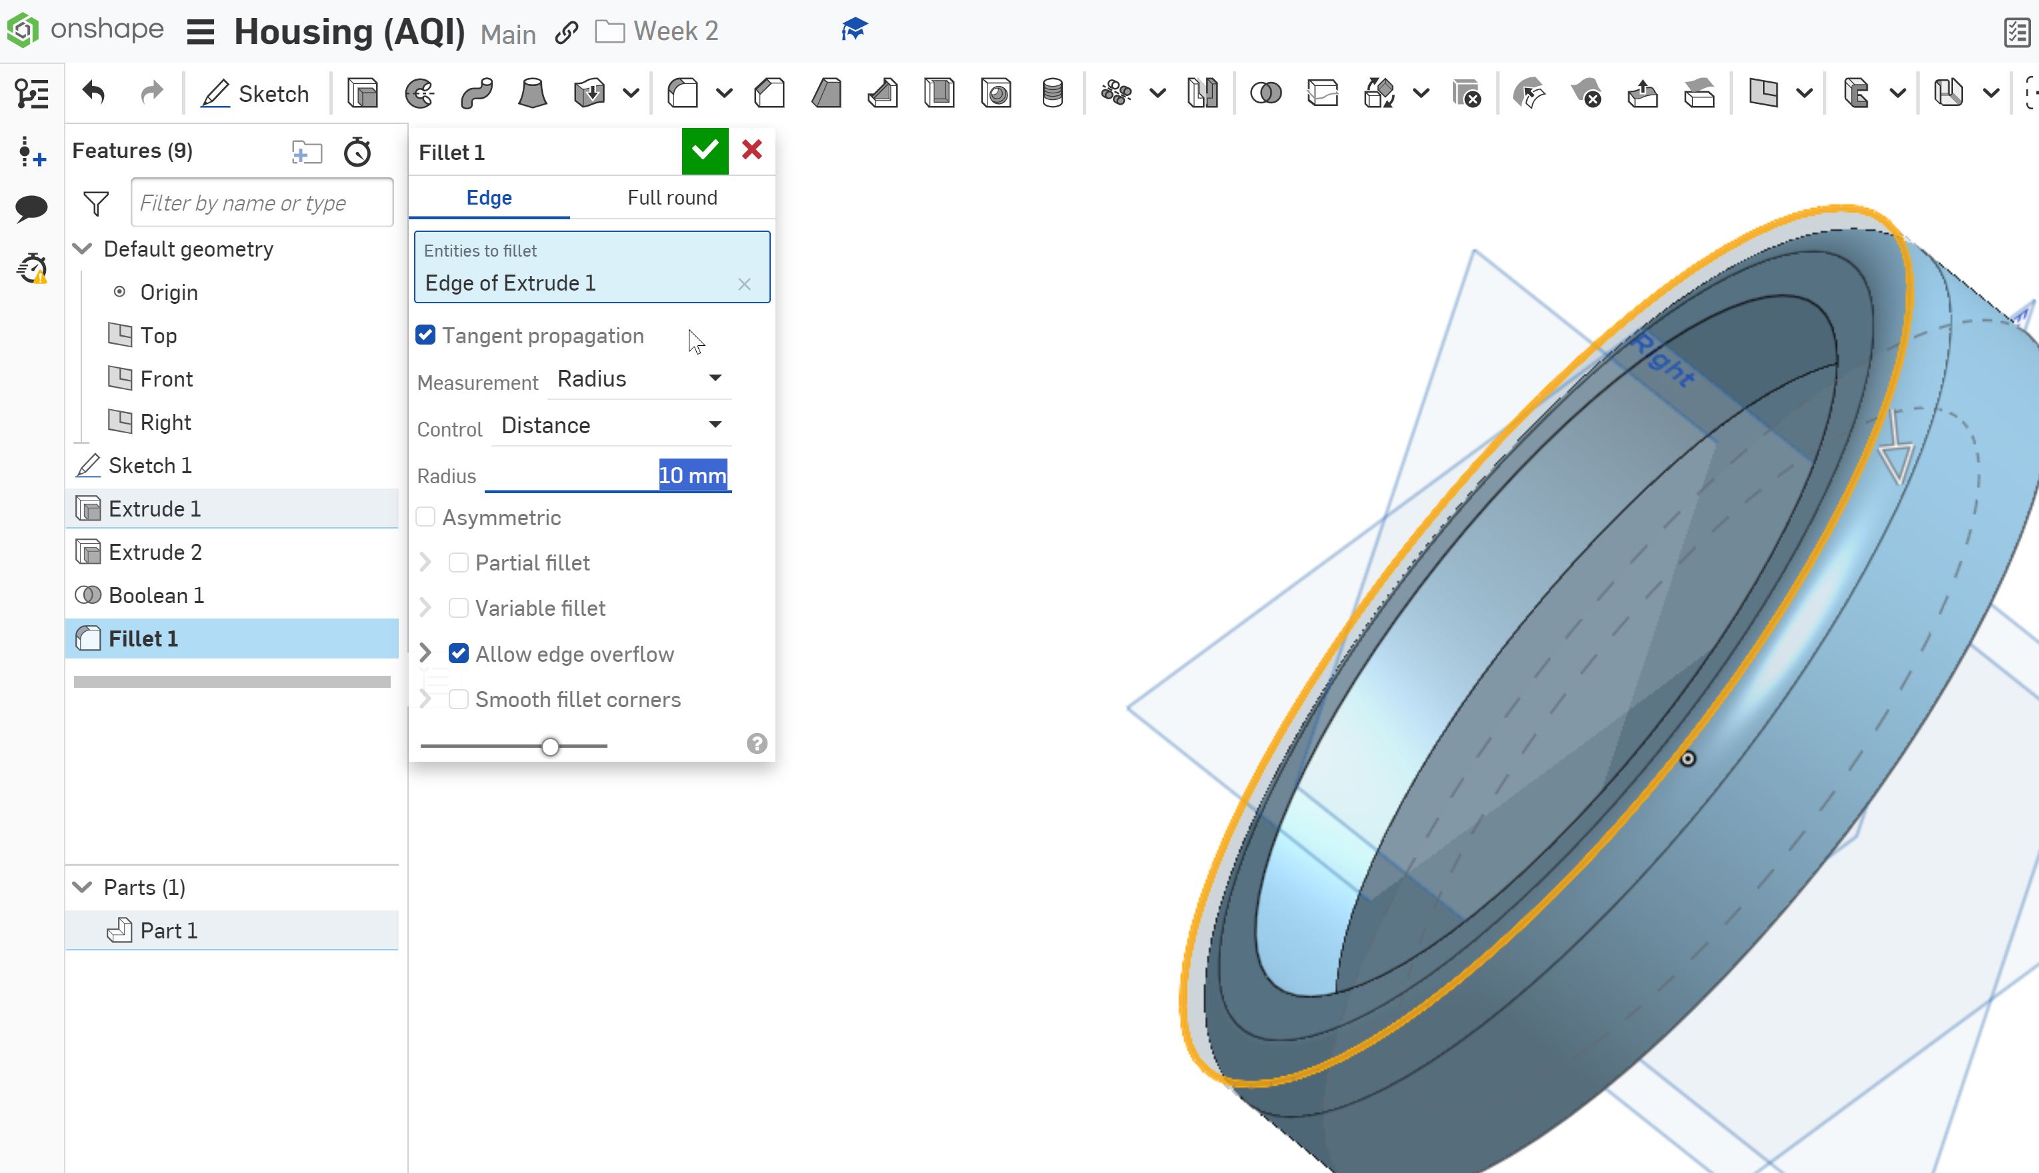Select the Chamfer tool

(769, 93)
